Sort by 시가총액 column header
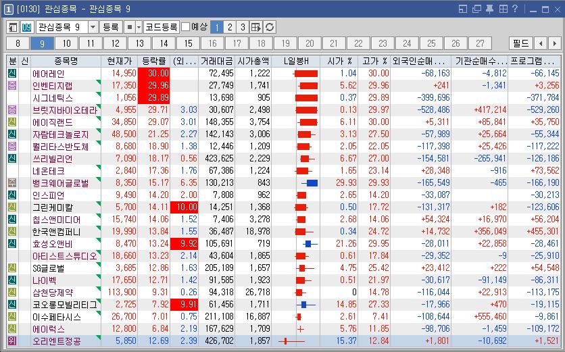This screenshot has height=352, width=565. pyautogui.click(x=253, y=61)
